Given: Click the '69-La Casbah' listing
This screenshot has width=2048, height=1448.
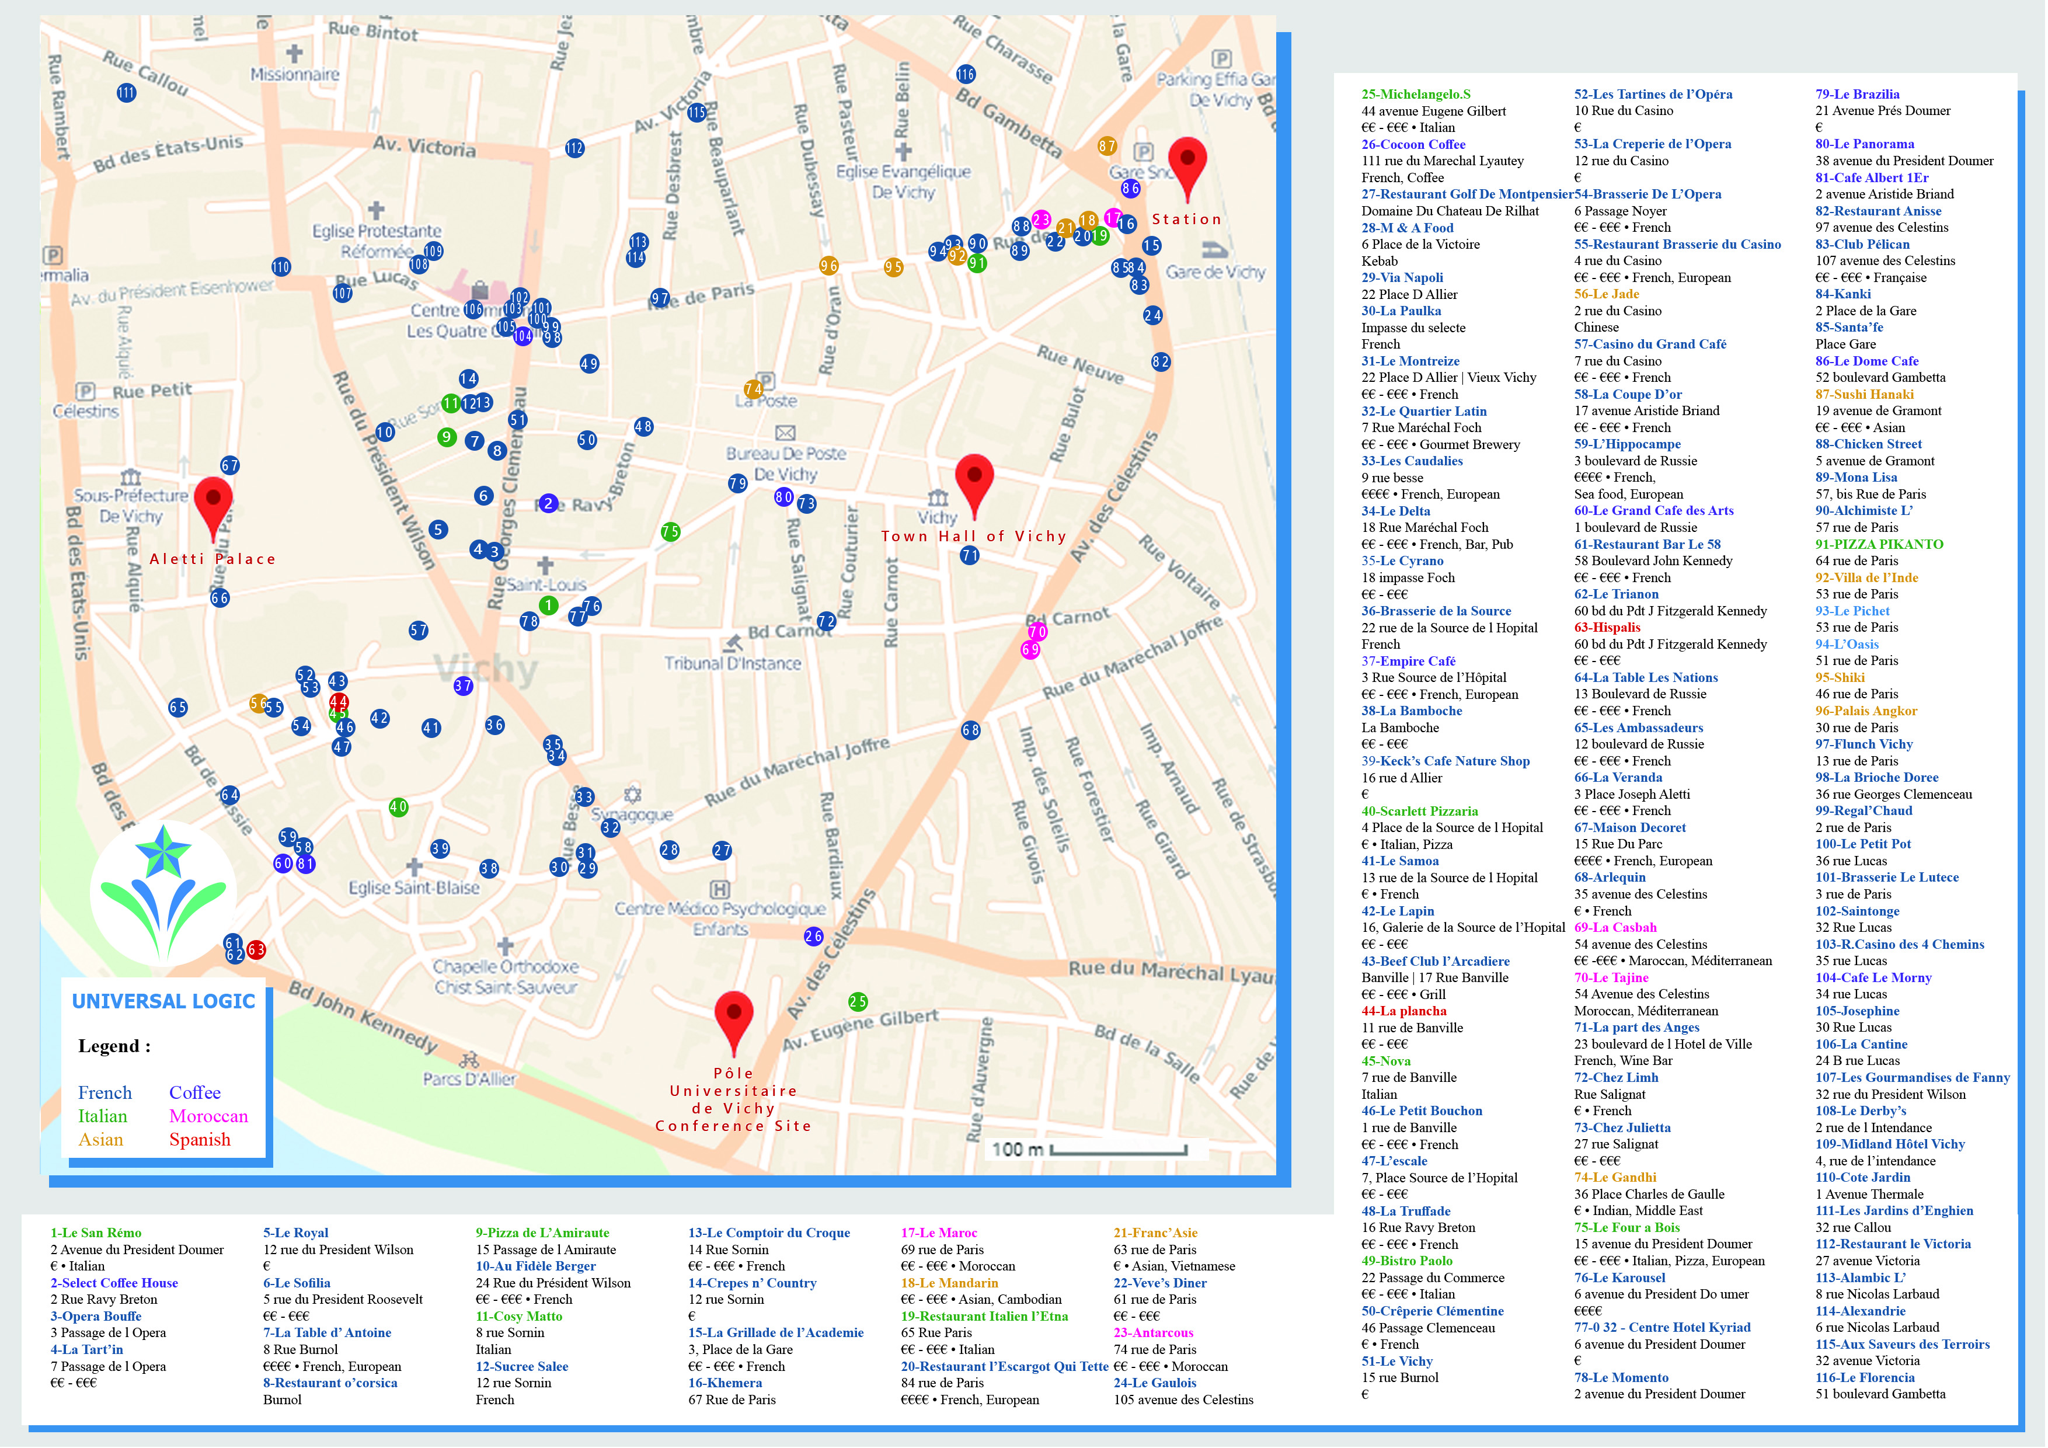Looking at the screenshot, I should click(x=1615, y=928).
